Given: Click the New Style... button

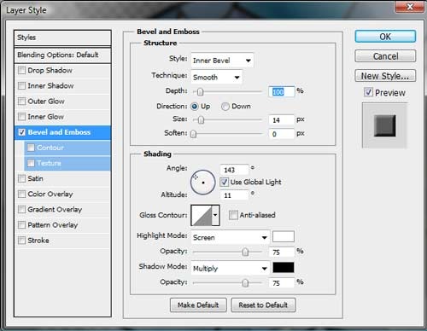Looking at the screenshot, I should click(385, 76).
